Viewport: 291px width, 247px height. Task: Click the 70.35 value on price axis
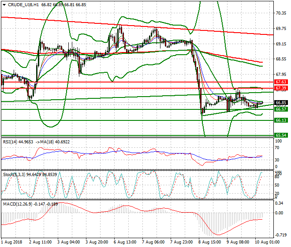click(x=281, y=13)
